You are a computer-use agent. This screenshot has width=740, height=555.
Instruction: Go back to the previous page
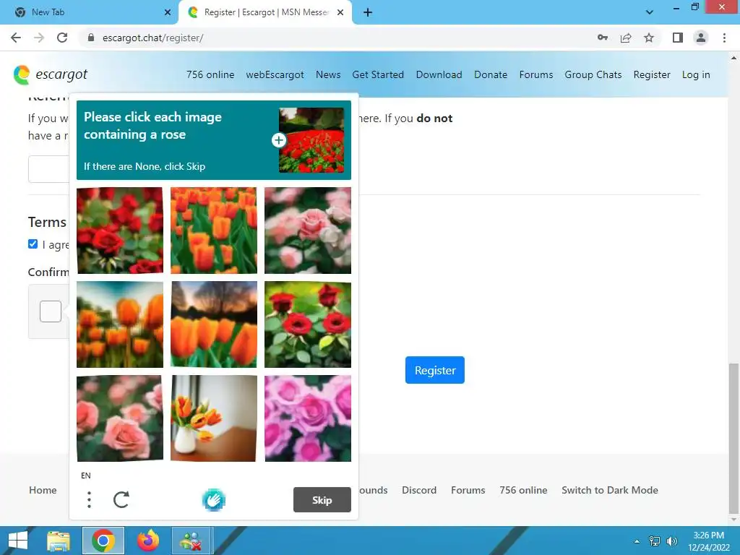(16, 38)
